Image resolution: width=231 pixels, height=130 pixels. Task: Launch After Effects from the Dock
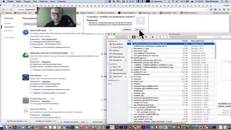(117, 127)
